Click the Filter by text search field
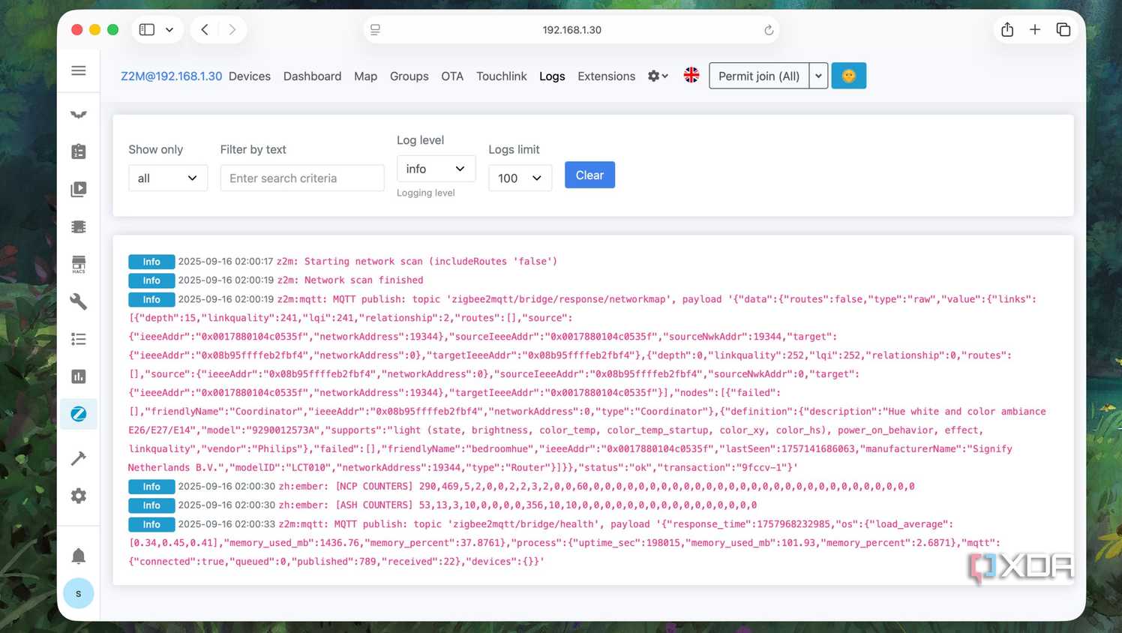1122x633 pixels. click(302, 178)
